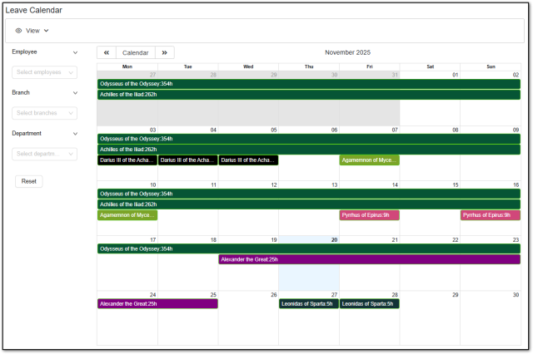Go to previous month with double-left arrow

(x=107, y=52)
